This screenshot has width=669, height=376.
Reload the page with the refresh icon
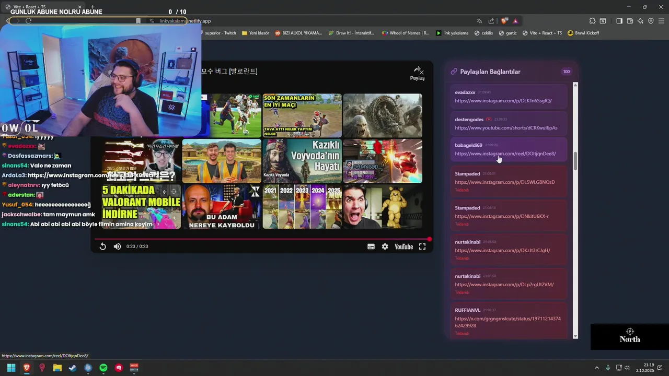click(x=28, y=21)
